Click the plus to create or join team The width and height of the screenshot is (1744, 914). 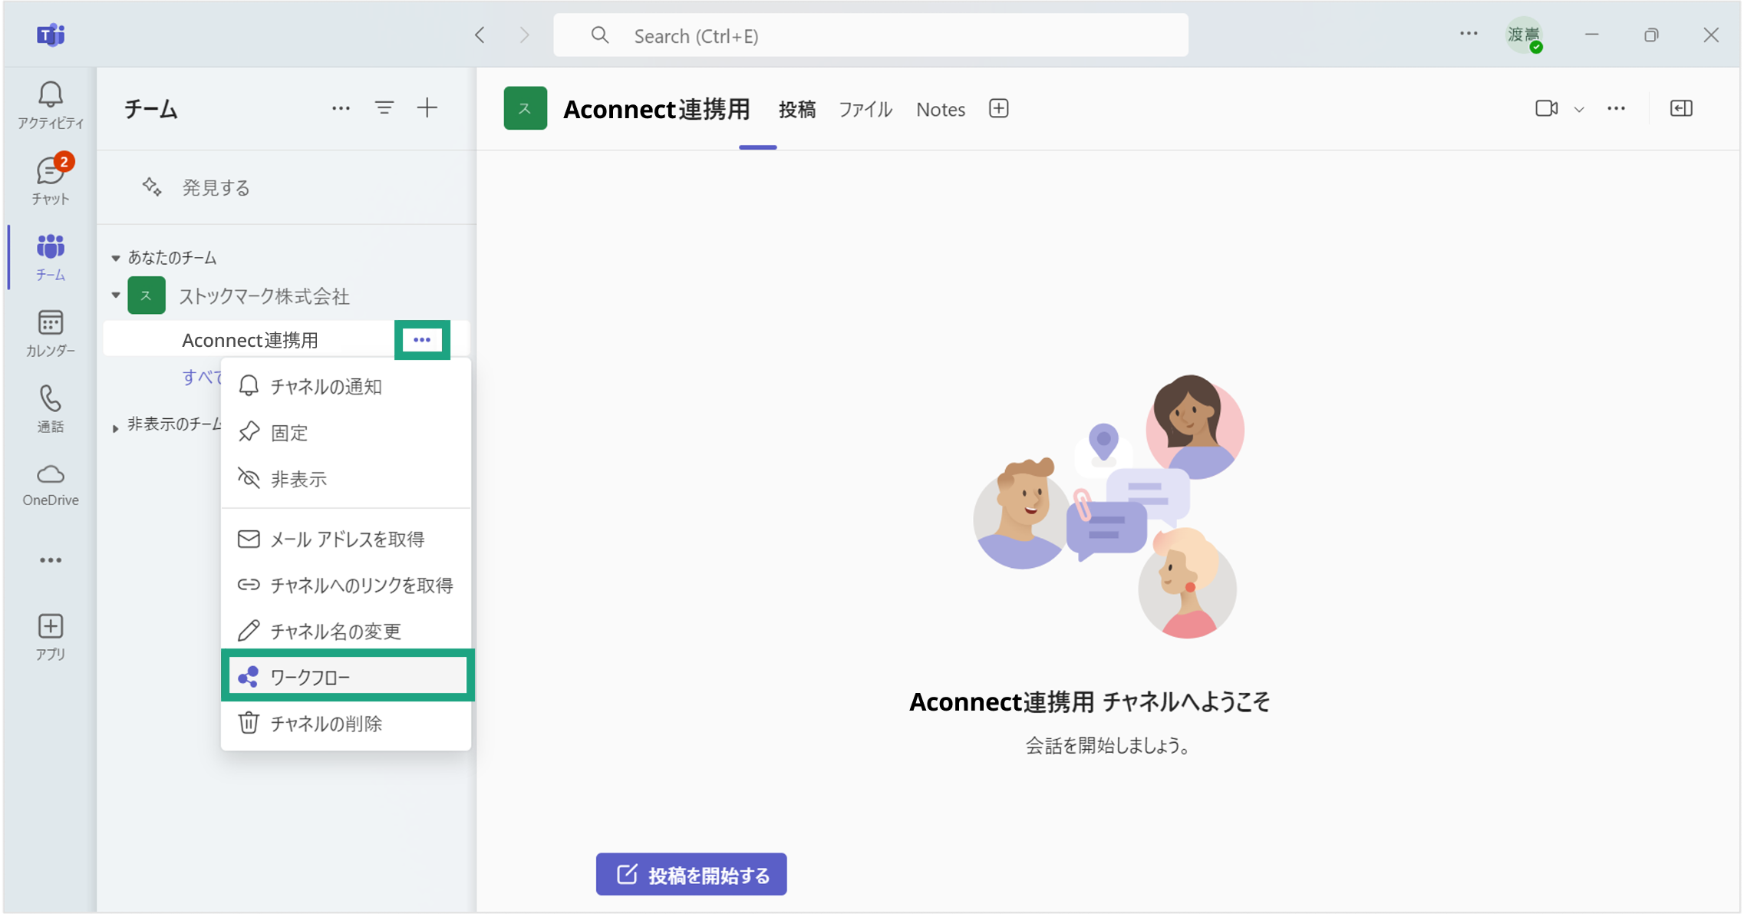tap(427, 108)
